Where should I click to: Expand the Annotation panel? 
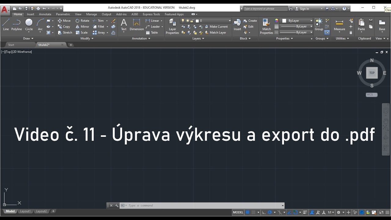pos(141,38)
